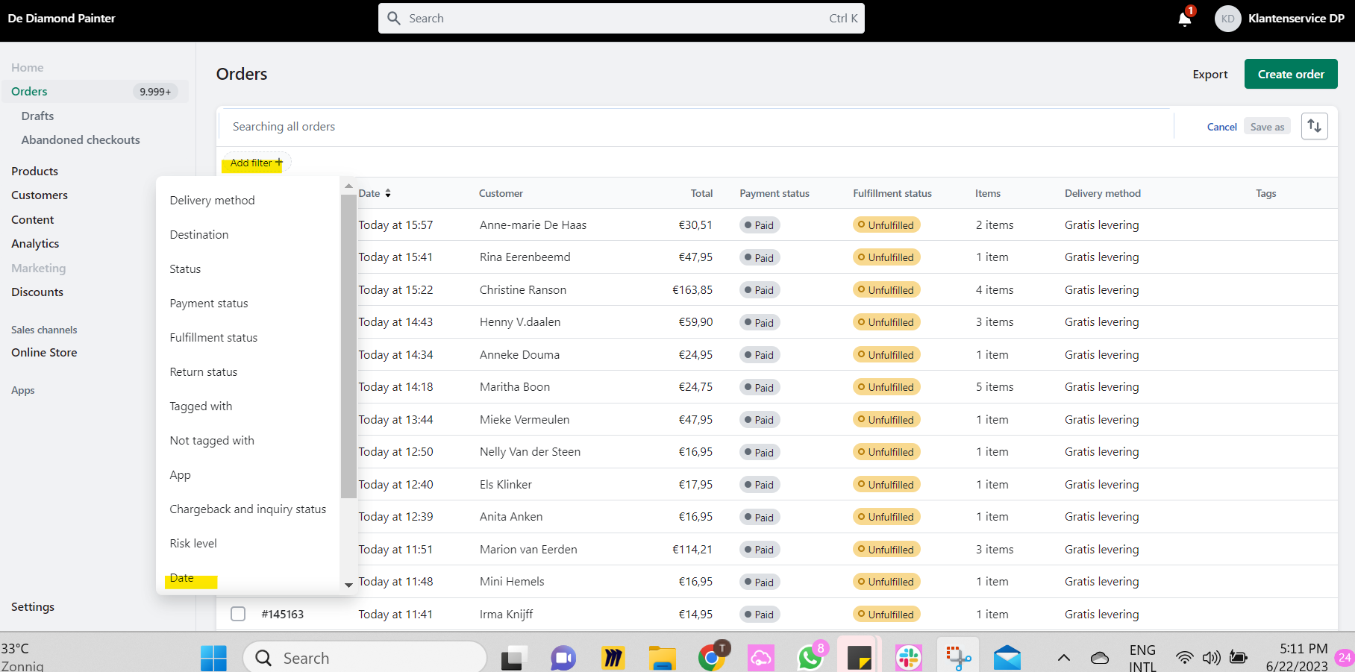The width and height of the screenshot is (1355, 672).
Task: Open Google Chrome from the taskbar
Action: point(711,658)
